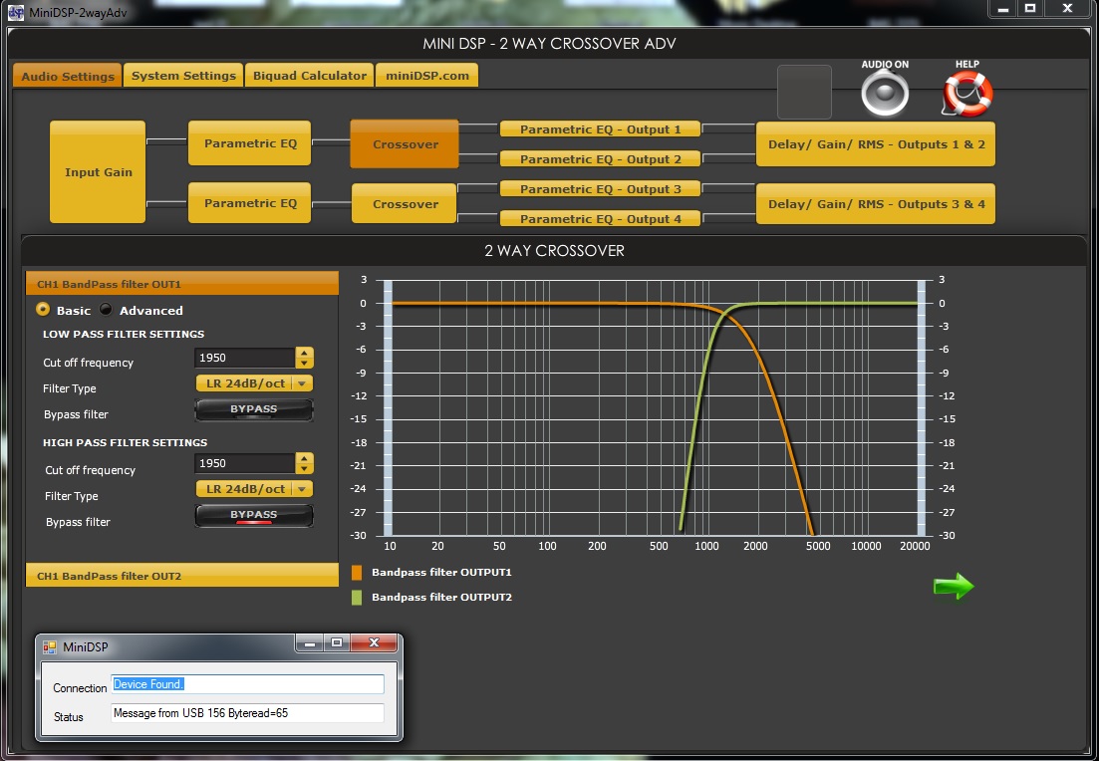Open Parametric EQ - Output 4
1099x761 pixels.
point(600,218)
